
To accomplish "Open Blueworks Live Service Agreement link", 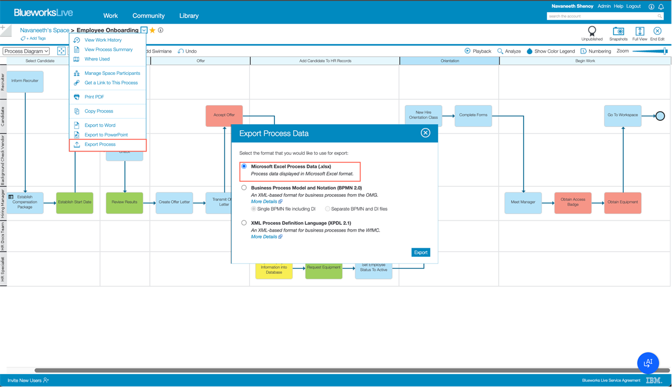I will click(x=611, y=380).
